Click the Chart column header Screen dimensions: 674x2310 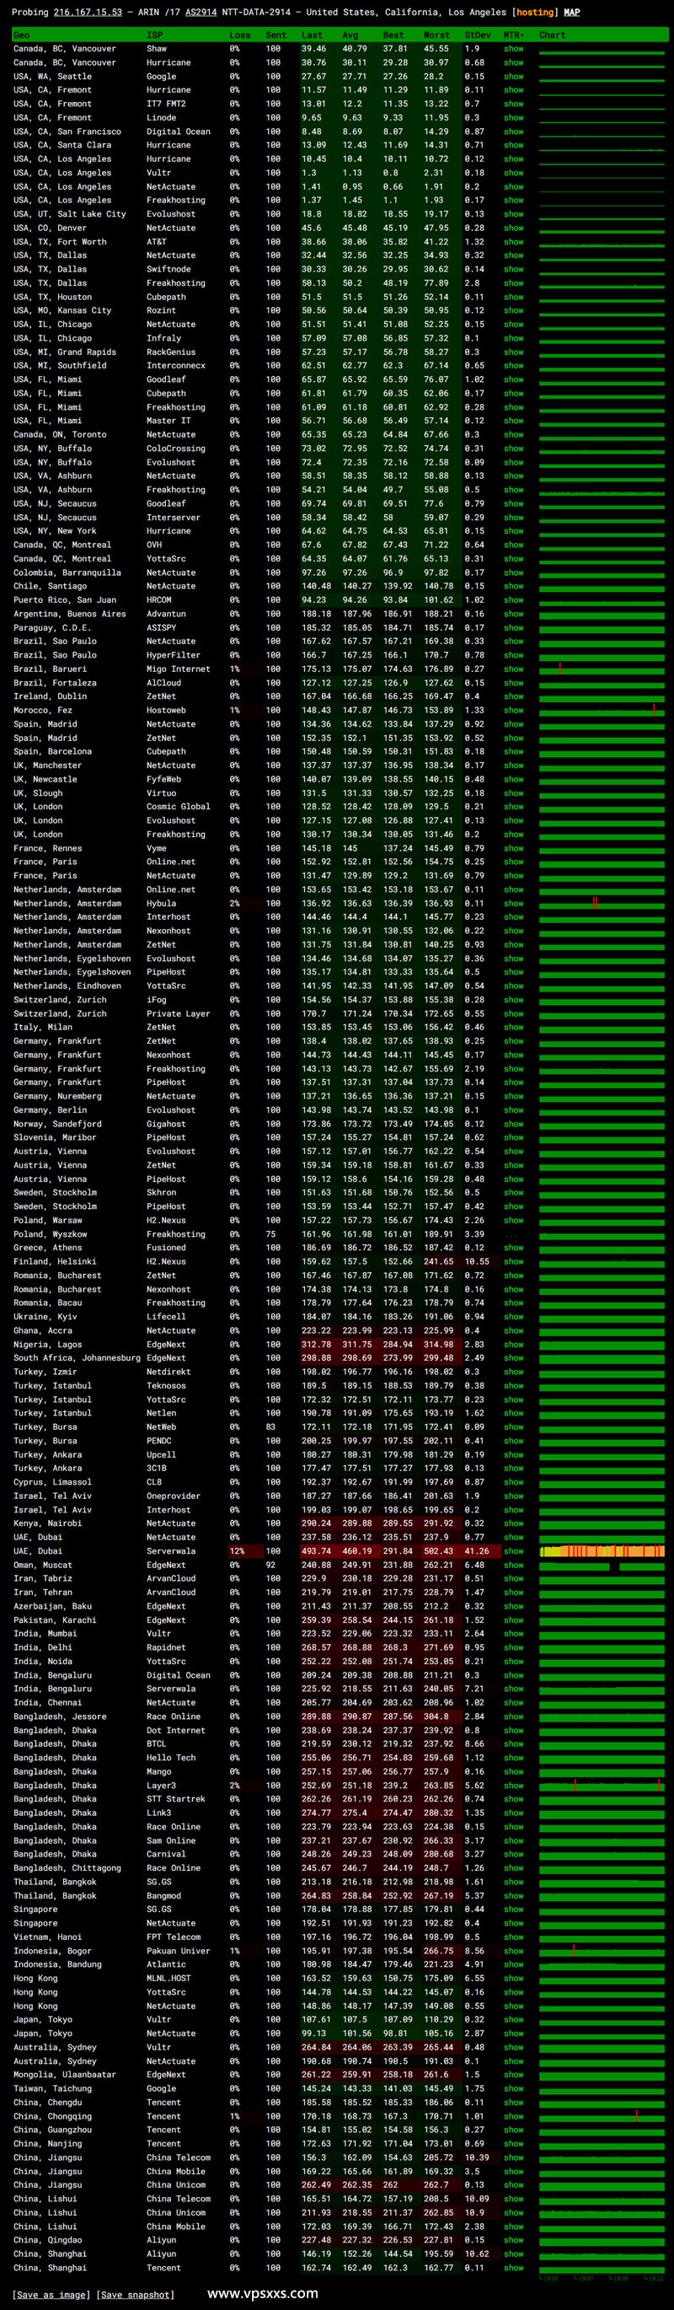click(552, 35)
